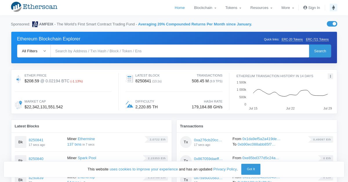Focus the address search input field
Image resolution: width=348 pixels, height=182 pixels.
coord(180,51)
